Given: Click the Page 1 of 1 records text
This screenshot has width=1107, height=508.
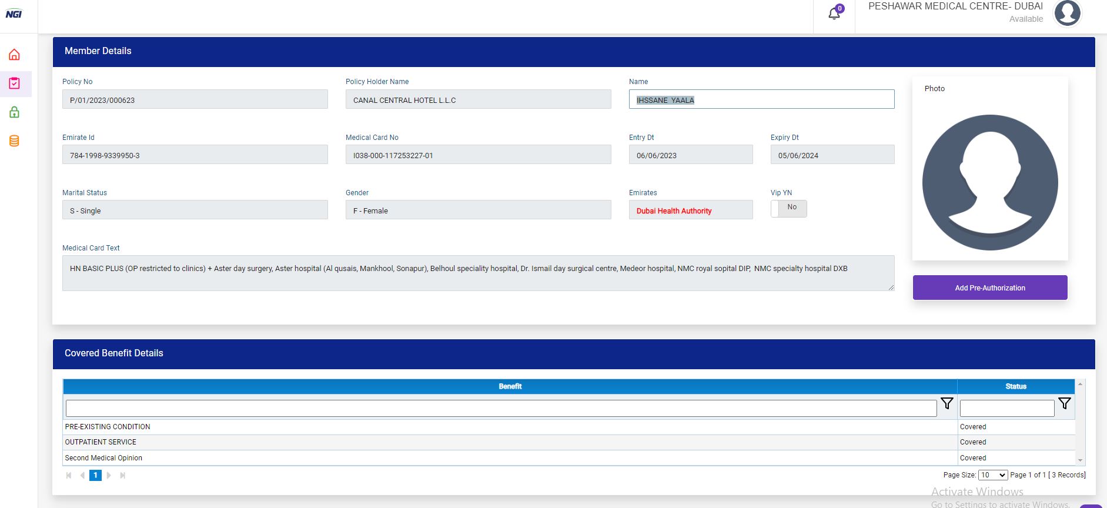Looking at the screenshot, I should click(x=1048, y=475).
